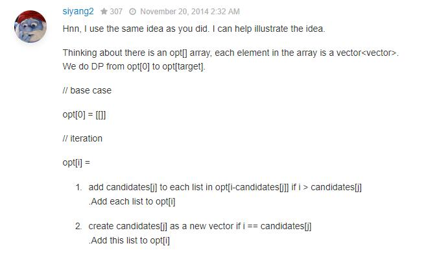Screen dimensions: 426x261
Task: Open siyang2's avatar picture
Action: [30, 27]
